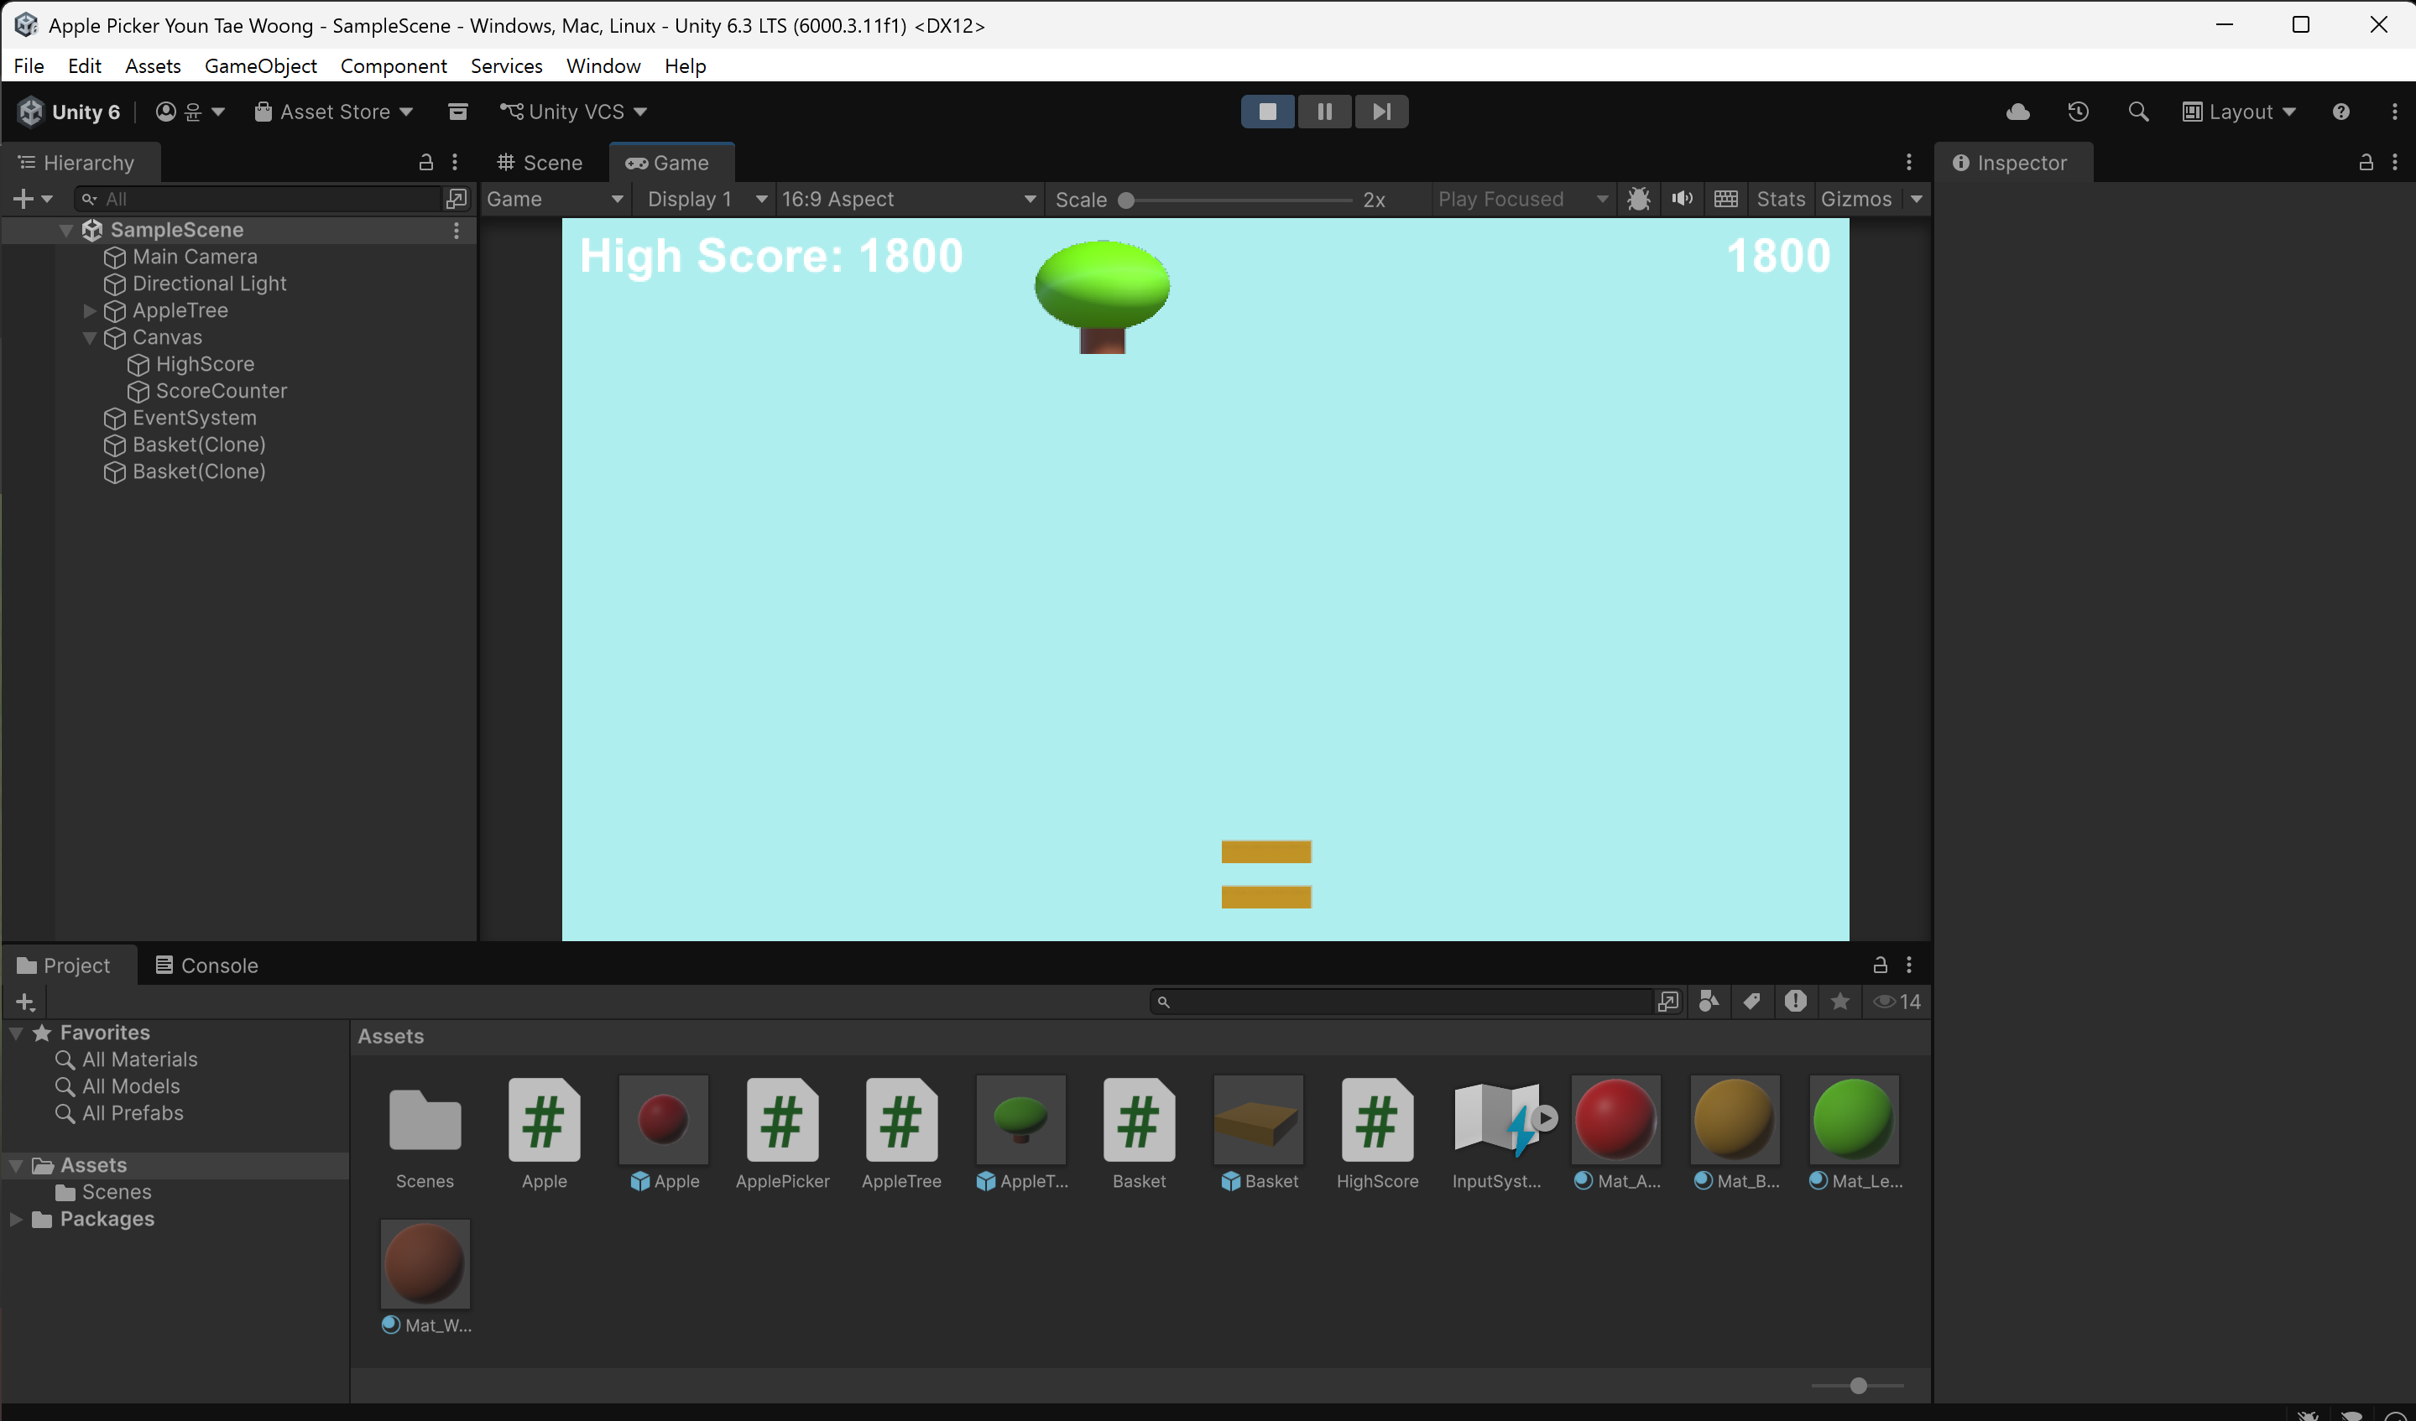
Task: Adjust the Game view Scale slider
Action: (x=1237, y=200)
